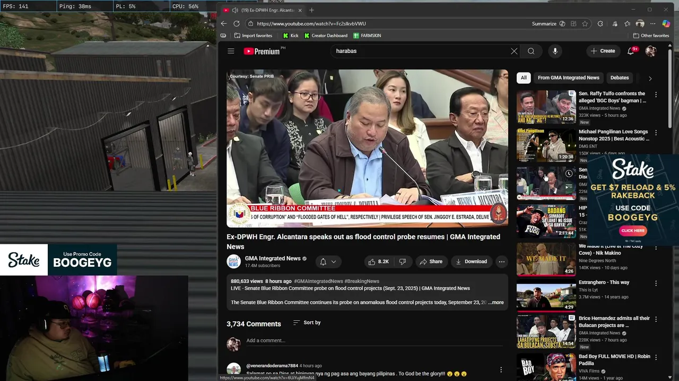Viewport: 679px width, 381px height.
Task: Open the YouTube guide hamburger menu
Action: [231, 51]
